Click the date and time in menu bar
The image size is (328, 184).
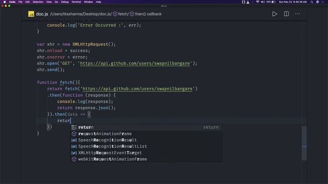[293, 2]
